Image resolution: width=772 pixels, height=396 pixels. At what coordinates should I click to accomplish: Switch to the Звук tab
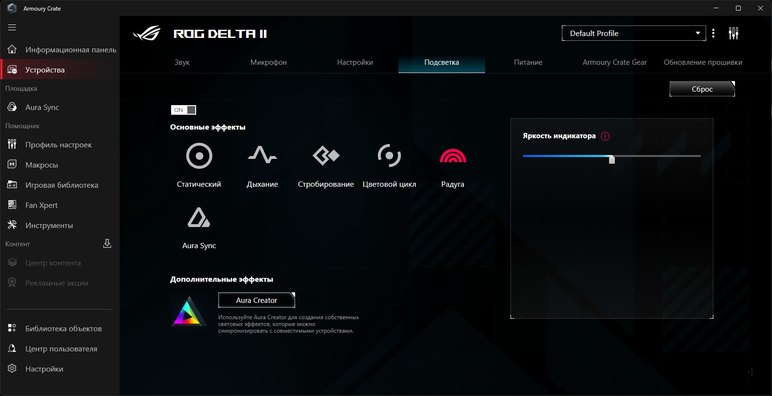(x=182, y=62)
